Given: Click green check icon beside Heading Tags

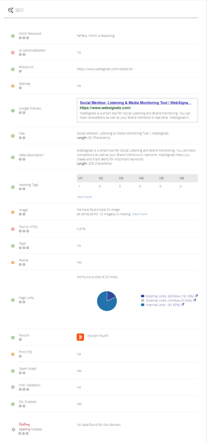Looking at the screenshot, I should tap(13, 187).
